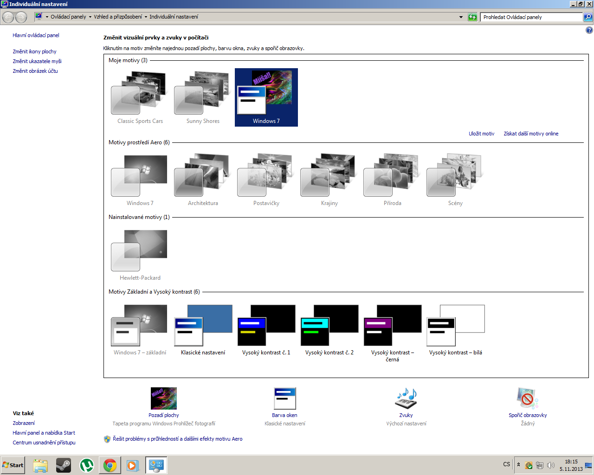Apply the Krajiny theme
The width and height of the screenshot is (594, 475).
pos(329,180)
